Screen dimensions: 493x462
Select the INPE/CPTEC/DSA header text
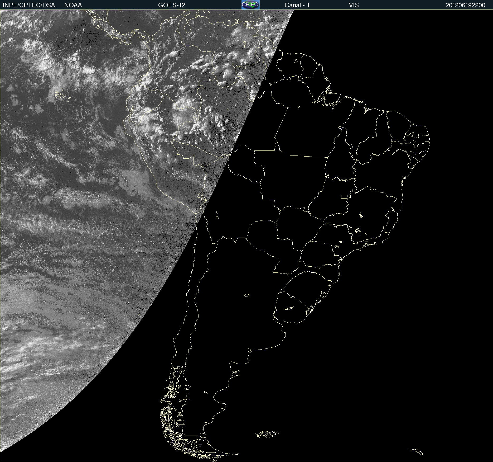[29, 5]
